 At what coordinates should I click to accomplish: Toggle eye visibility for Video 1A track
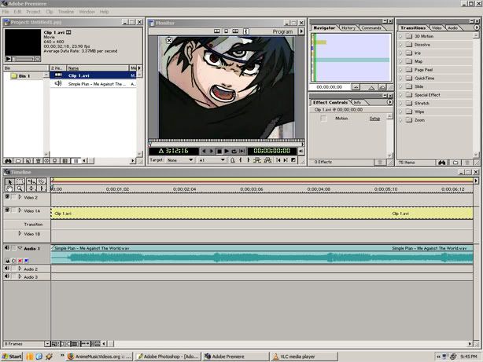click(7, 210)
